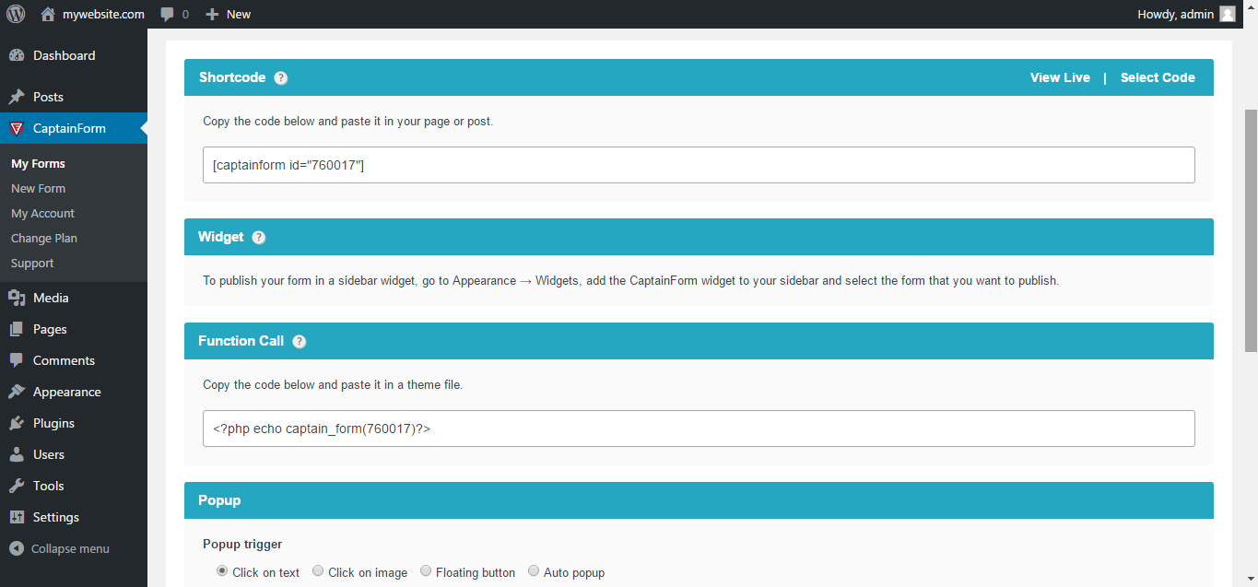The height and width of the screenshot is (587, 1258).
Task: Select the Click on text radio button
Action: [x=222, y=571]
